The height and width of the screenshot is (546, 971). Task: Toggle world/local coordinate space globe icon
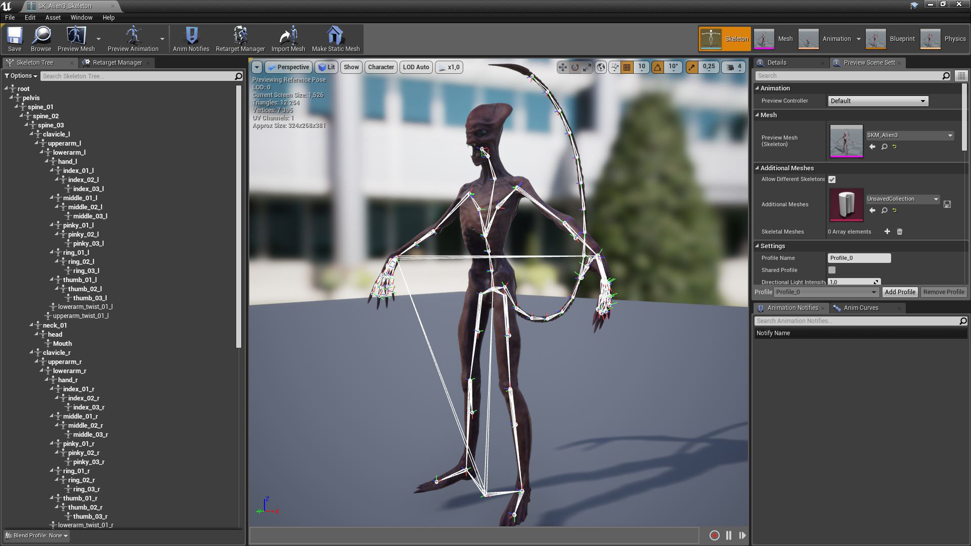point(601,67)
